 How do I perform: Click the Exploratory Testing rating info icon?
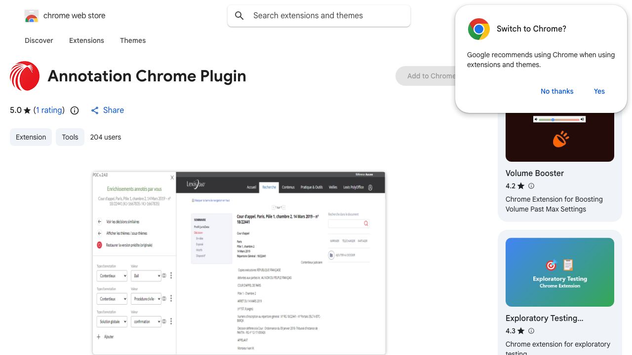[531, 331]
